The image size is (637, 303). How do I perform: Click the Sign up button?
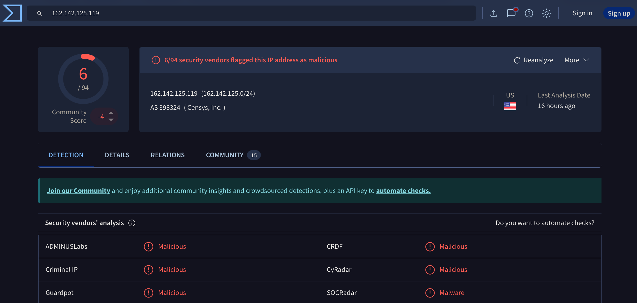(x=619, y=13)
